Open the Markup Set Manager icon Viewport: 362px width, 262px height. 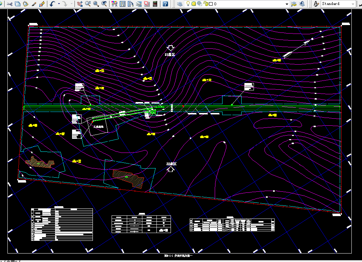click(x=147, y=4)
